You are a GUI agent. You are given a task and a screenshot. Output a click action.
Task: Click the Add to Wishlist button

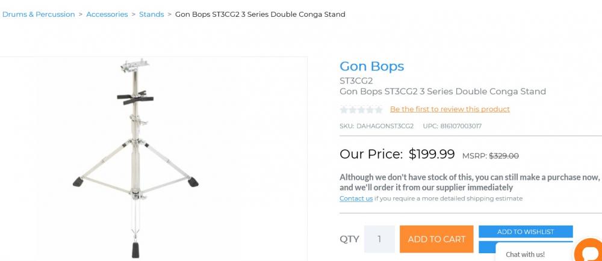[x=526, y=232]
